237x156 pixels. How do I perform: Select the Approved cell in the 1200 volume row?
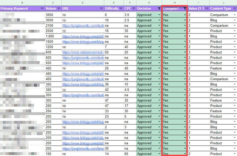pos(146,47)
